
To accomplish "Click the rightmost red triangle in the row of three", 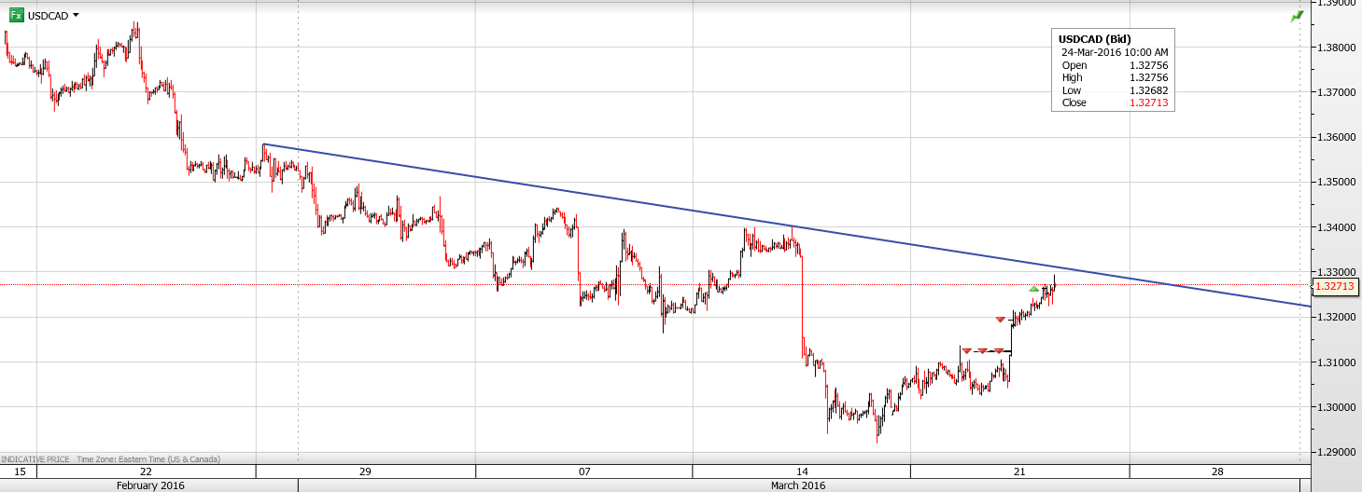I will (999, 350).
